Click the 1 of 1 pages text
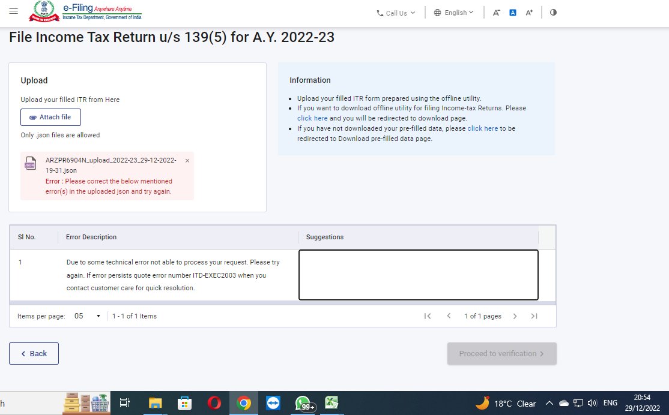 click(x=483, y=316)
